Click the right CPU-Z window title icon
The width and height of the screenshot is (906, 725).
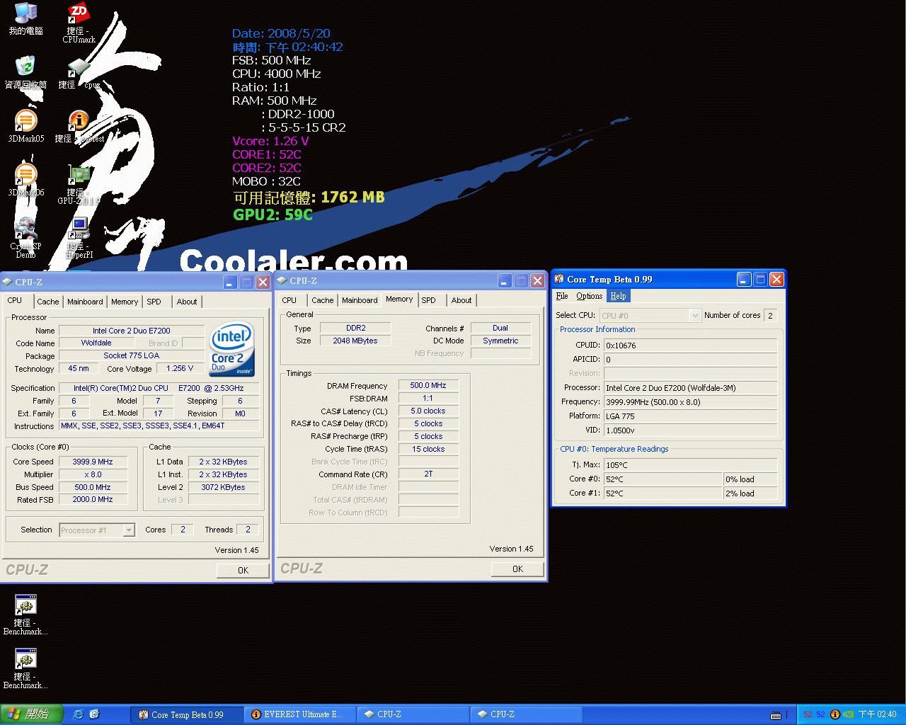coord(282,280)
